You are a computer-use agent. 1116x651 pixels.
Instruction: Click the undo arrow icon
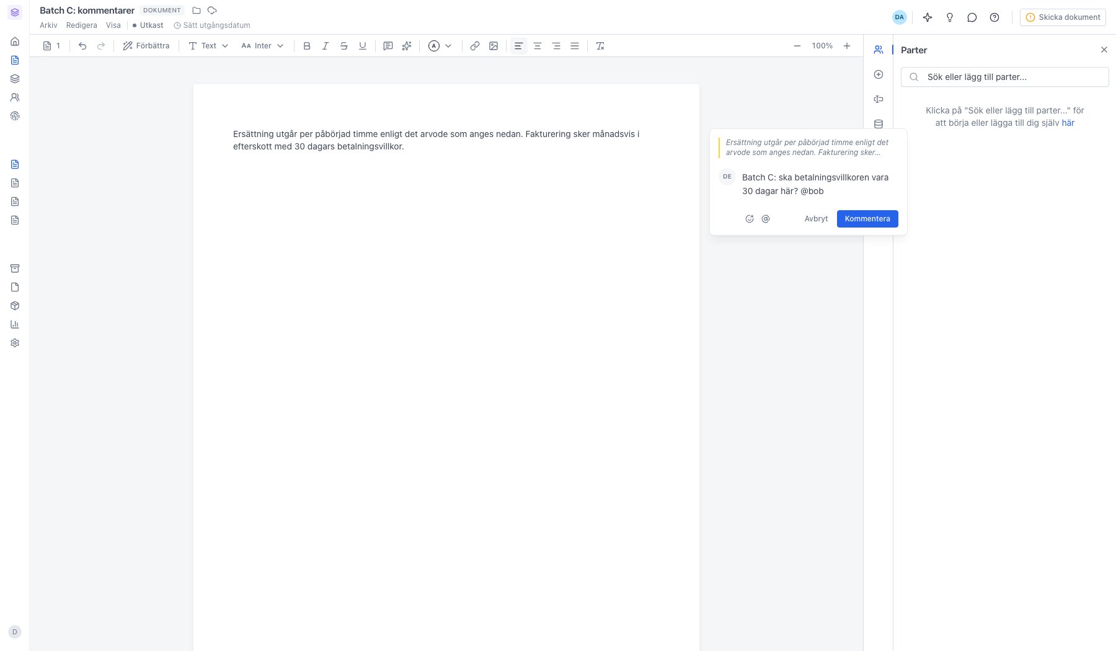pos(82,46)
